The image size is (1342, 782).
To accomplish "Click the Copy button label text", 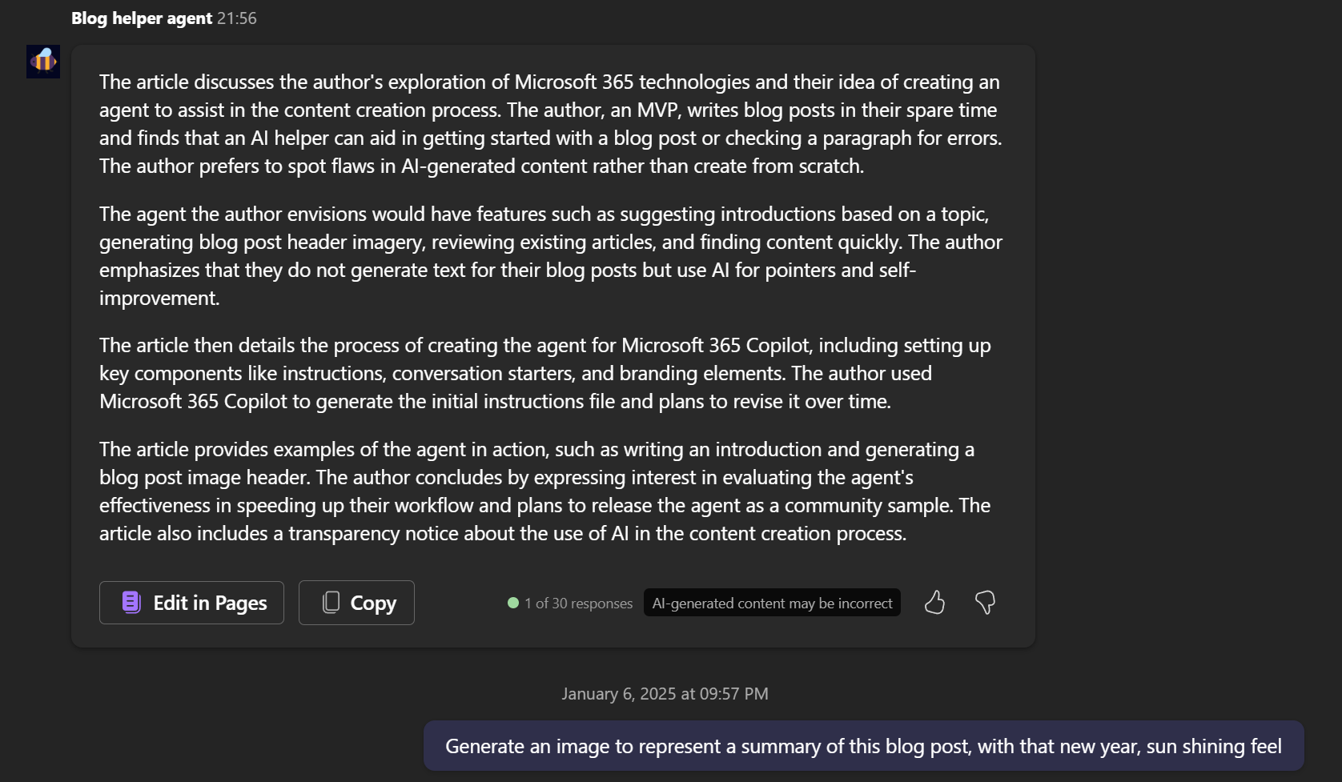I will click(x=372, y=602).
